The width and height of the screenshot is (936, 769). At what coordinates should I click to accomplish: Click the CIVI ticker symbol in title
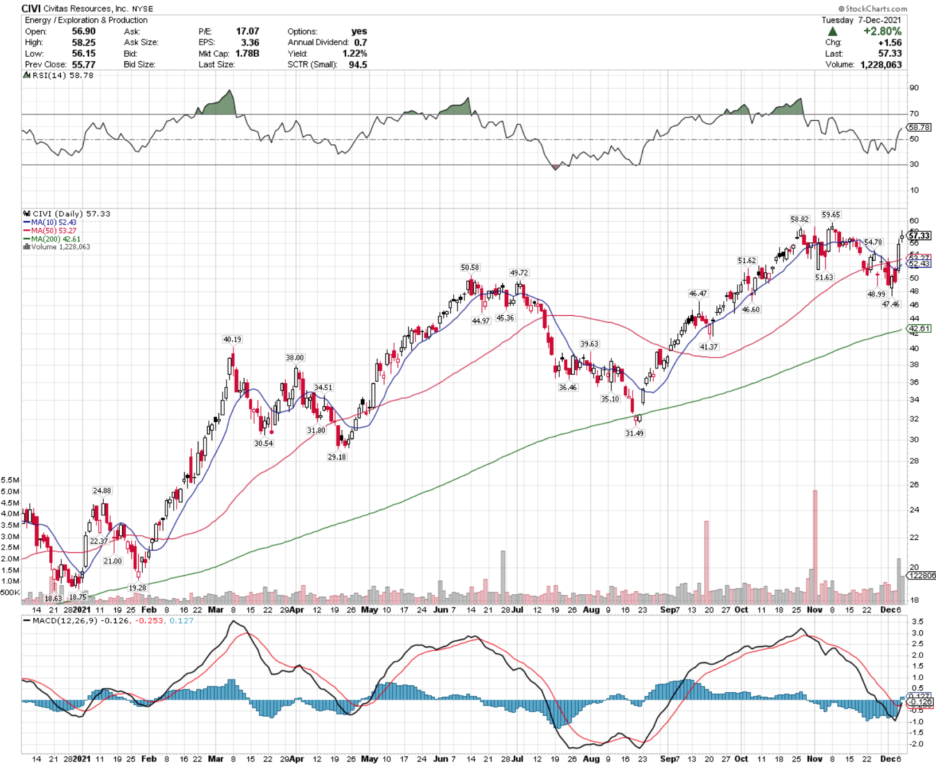(31, 9)
